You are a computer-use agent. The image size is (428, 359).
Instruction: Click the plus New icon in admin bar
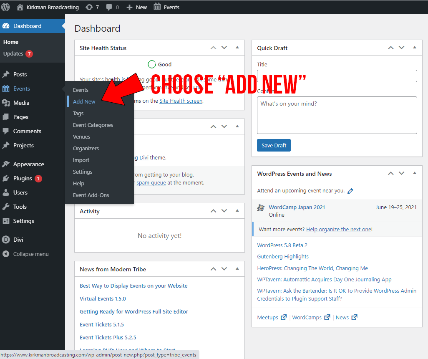[129, 8]
